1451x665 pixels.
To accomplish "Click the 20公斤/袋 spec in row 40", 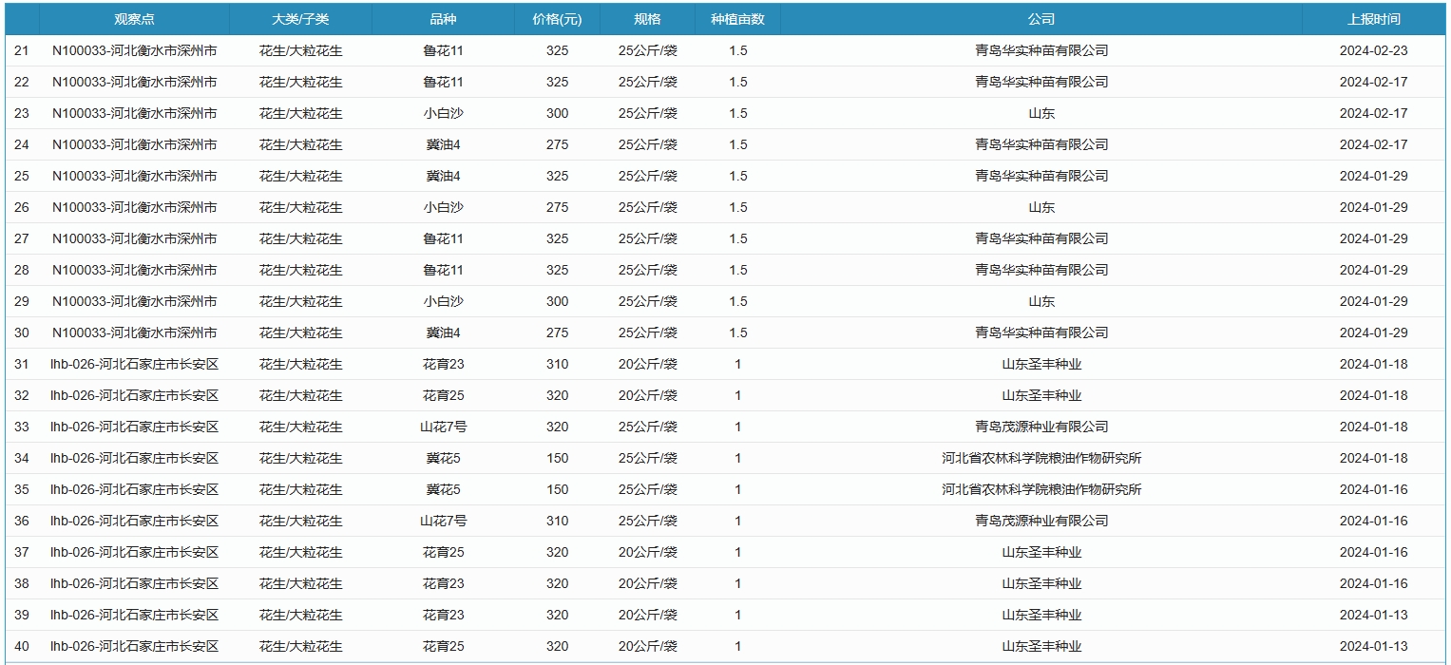I will pos(647,646).
